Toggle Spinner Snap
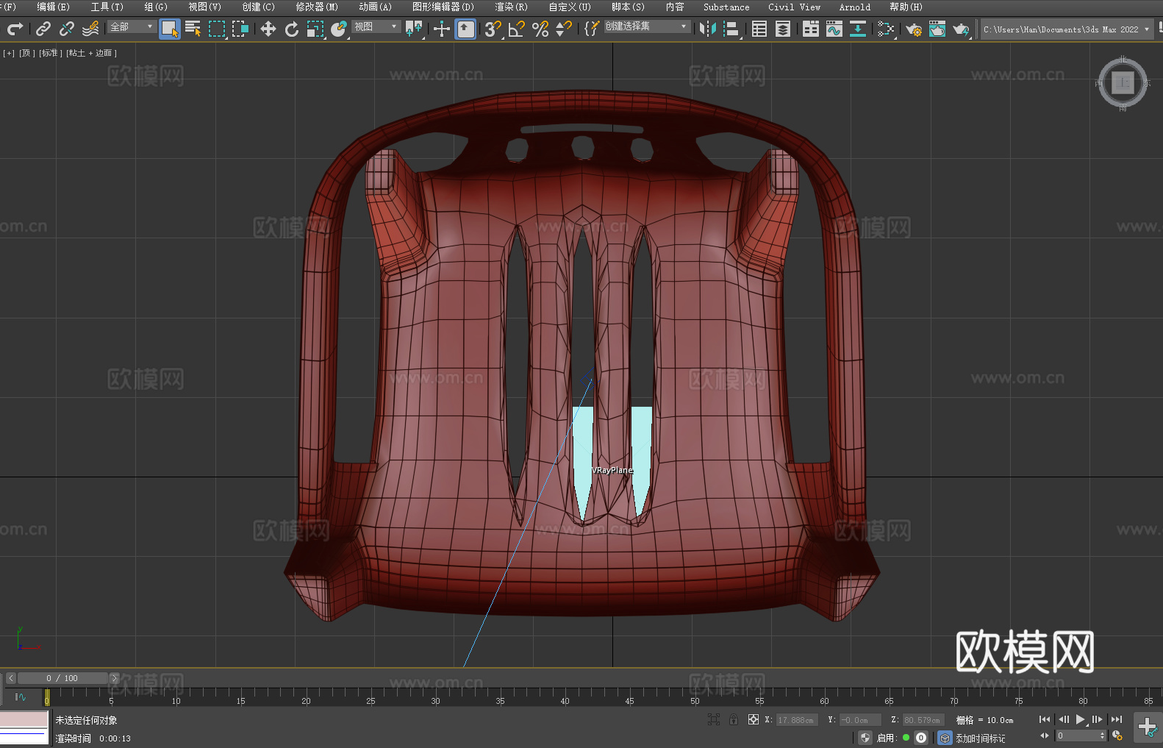The width and height of the screenshot is (1163, 748). tap(564, 29)
